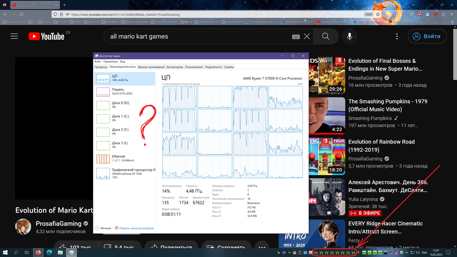Start voice search with microphone
The height and width of the screenshot is (257, 457).
coord(350,36)
